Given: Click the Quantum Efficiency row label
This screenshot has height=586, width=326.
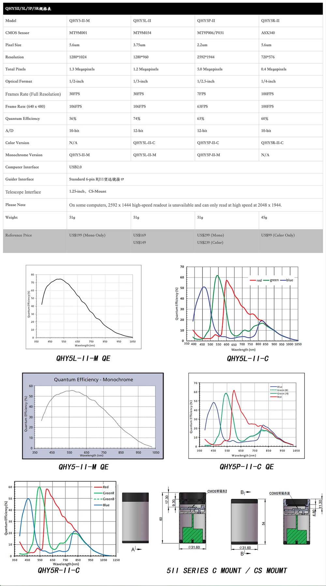Looking at the screenshot, I should (x=22, y=119).
